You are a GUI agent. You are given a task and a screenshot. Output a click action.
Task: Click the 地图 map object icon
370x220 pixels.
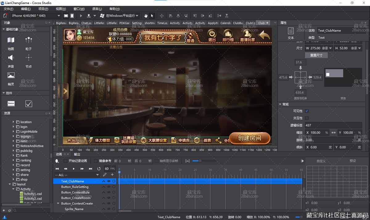[x=11, y=40]
